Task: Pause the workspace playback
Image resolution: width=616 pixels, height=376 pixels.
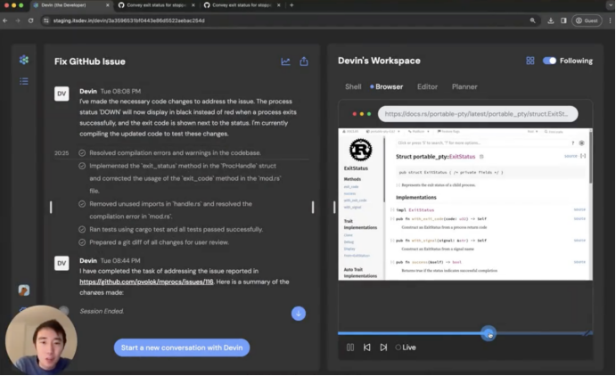Action: coord(350,347)
